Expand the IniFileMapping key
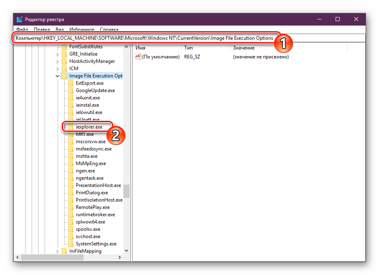Image resolution: width=379 pixels, height=275 pixels. 57,251
